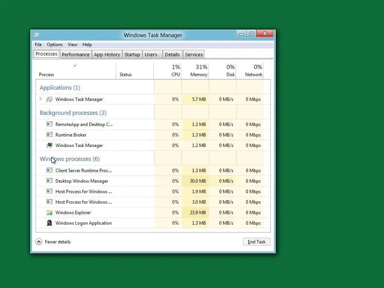The width and height of the screenshot is (384, 288).
Task: Select the Windows Logon Application name
Action: (84, 223)
